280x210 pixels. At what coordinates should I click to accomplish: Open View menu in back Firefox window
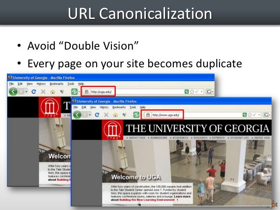30,84
